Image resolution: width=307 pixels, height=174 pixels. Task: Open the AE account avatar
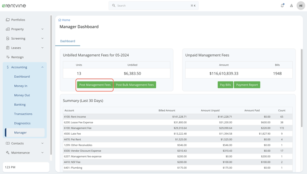coord(301,6)
